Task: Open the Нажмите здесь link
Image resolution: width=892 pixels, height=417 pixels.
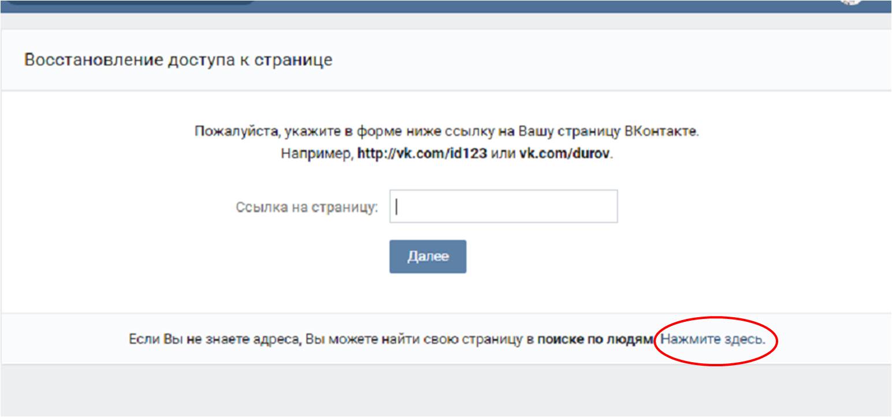Action: (x=713, y=340)
